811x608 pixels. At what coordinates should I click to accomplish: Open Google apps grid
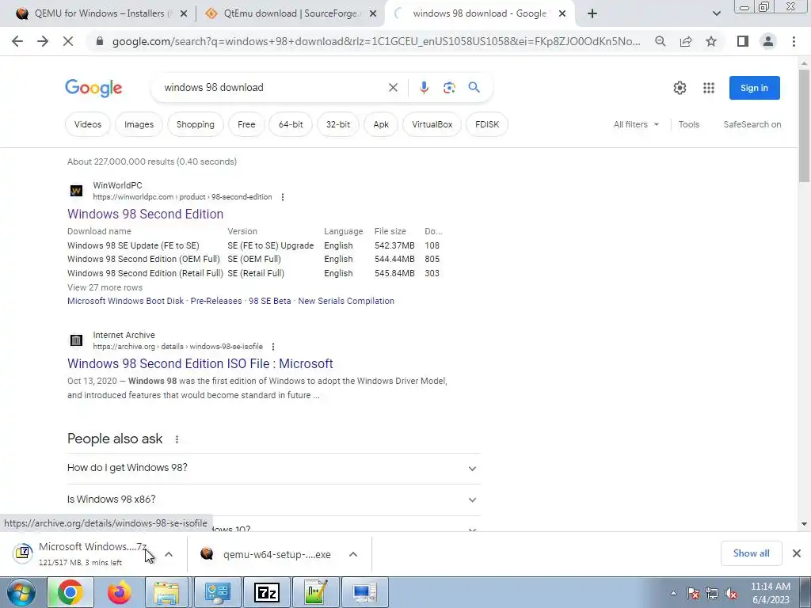[x=709, y=88]
